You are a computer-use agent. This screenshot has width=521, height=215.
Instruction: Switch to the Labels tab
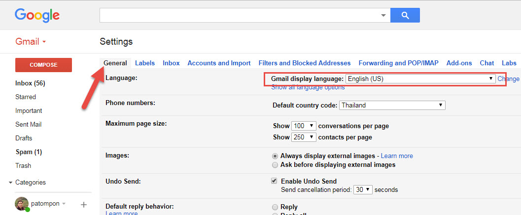145,63
